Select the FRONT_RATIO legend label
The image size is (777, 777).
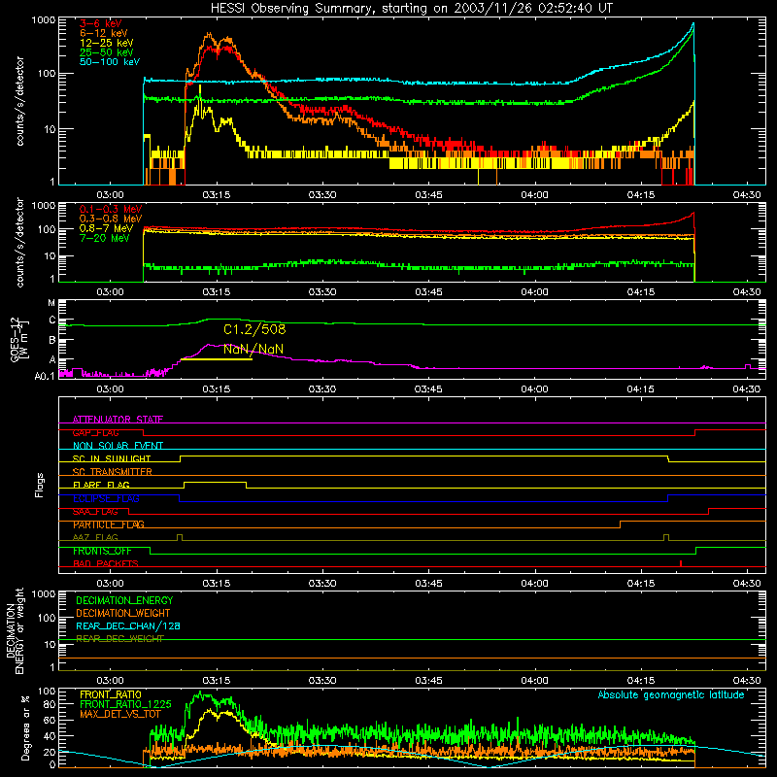coord(111,694)
